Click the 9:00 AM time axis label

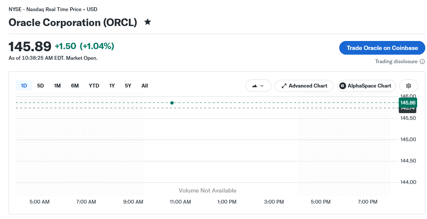click(x=133, y=202)
